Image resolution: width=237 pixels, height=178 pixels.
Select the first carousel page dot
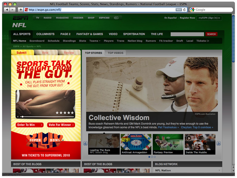pyautogui.click(x=149, y=157)
